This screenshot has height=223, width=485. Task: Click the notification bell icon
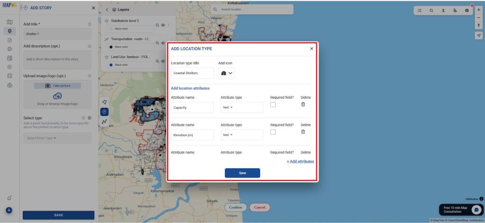point(9,198)
